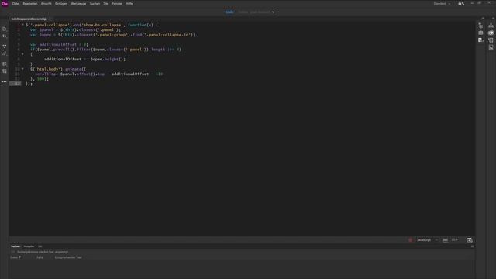Viewport: 496px width, 279px height.
Task: Click the Remove Comment toolbar icon
Action: [5, 71]
